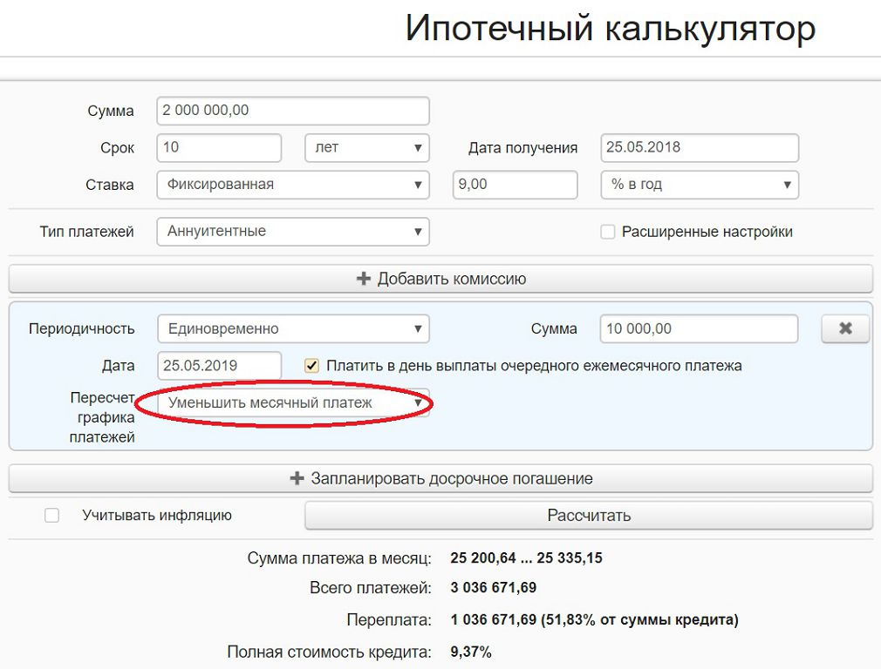
Task: Click the 'Пересчет графика платежей' label
Action: [102, 417]
